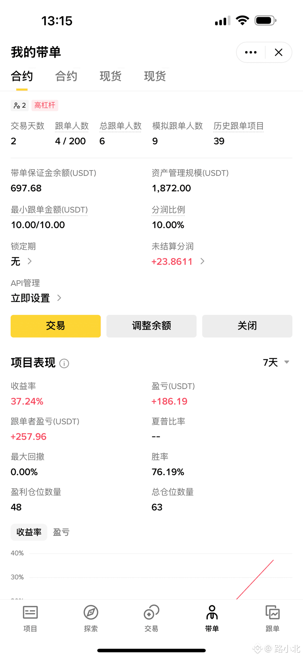Open API管理 立即设置 chevron

coord(59,298)
